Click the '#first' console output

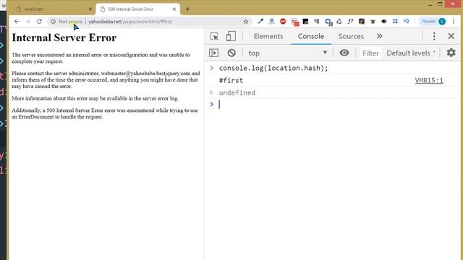coord(231,80)
